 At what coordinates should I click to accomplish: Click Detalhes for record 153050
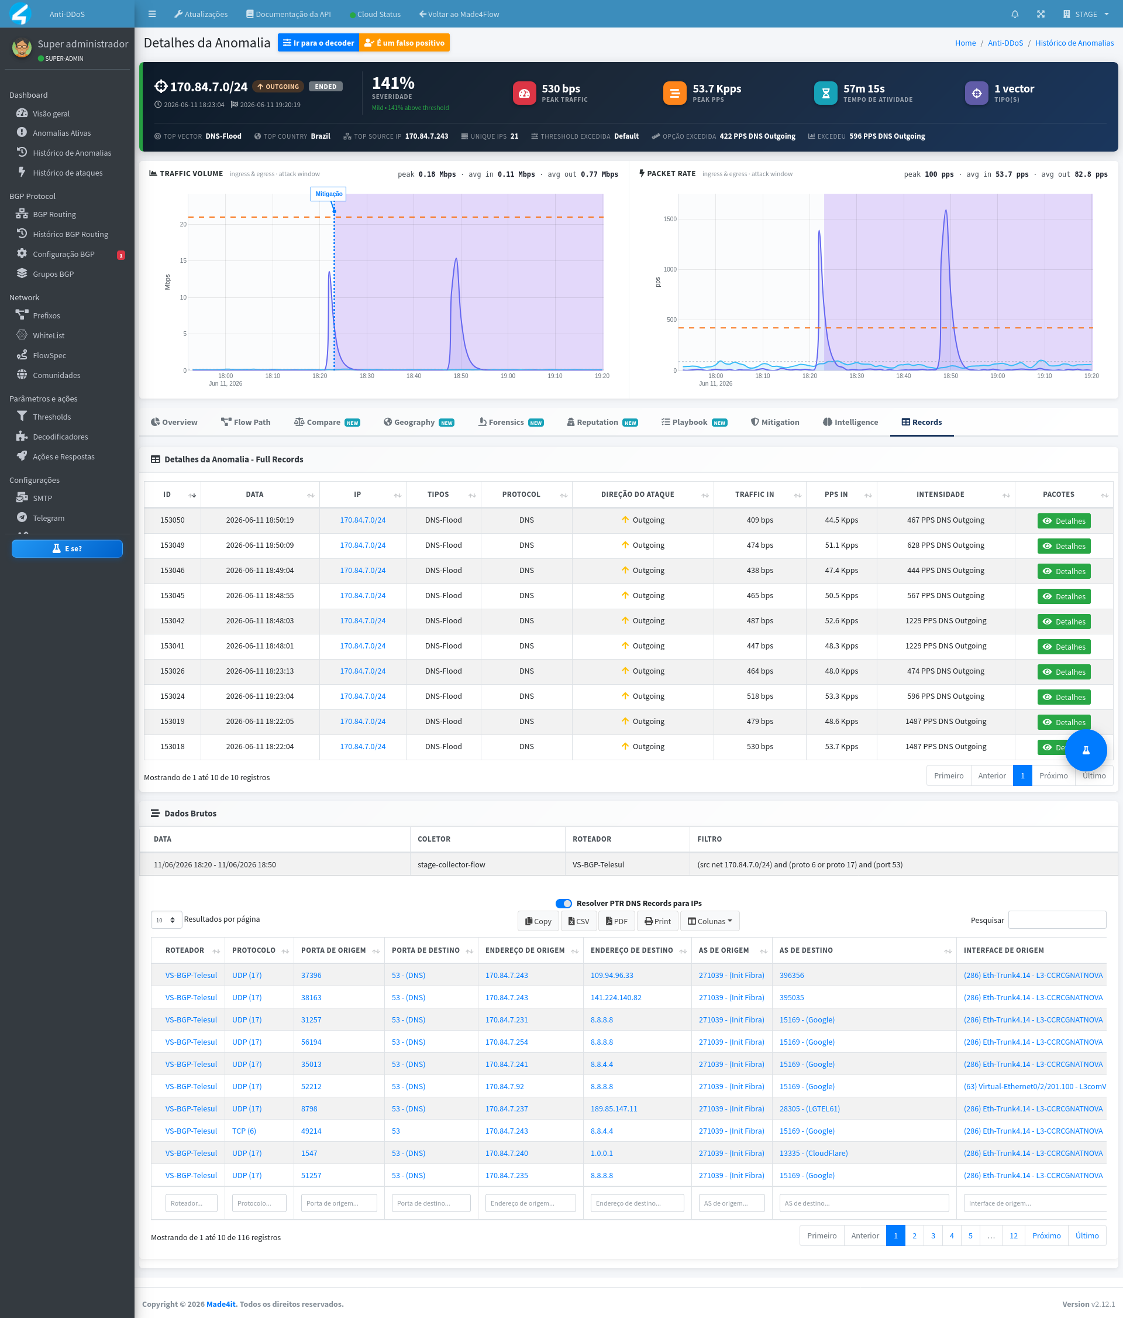coord(1064,521)
